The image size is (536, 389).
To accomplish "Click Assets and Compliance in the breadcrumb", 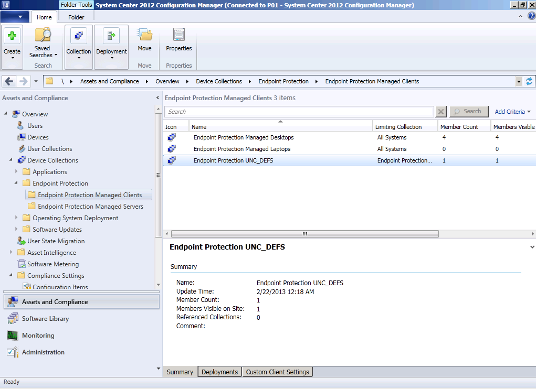I will click(x=109, y=81).
